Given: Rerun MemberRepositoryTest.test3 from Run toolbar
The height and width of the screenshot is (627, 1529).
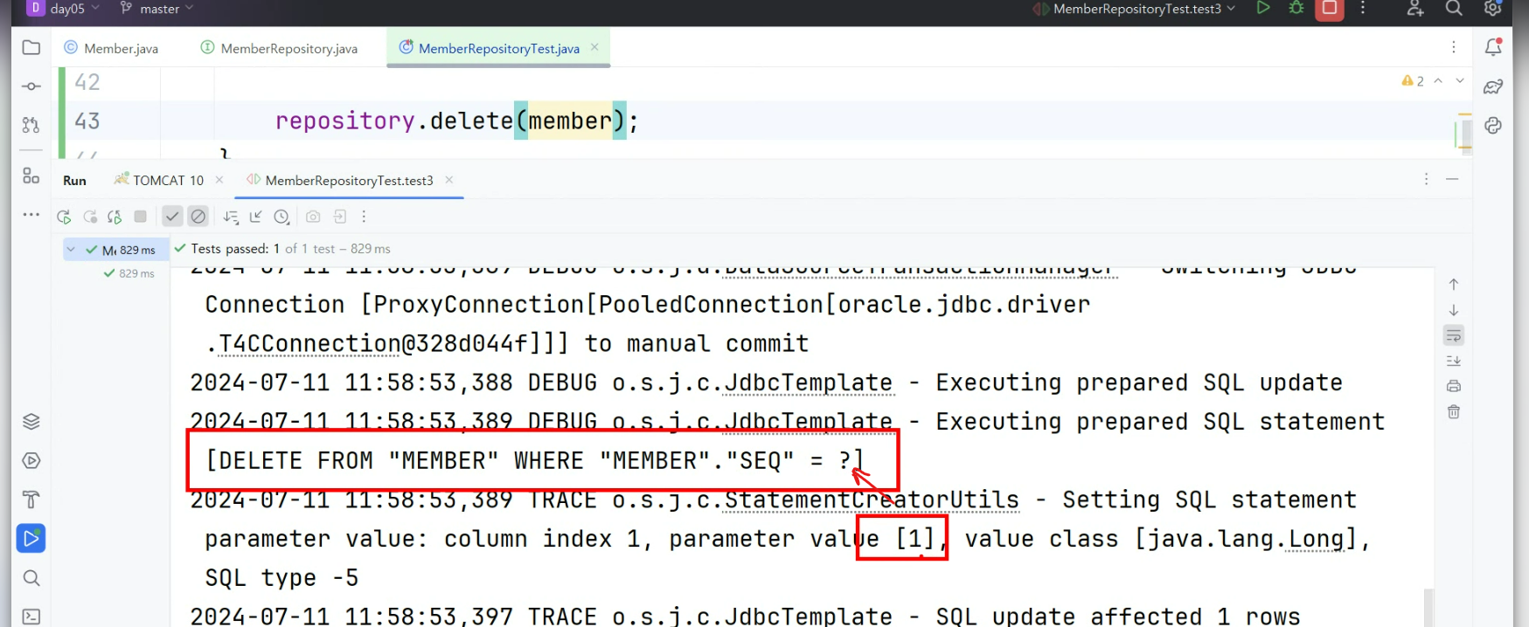Looking at the screenshot, I should pyautogui.click(x=64, y=217).
